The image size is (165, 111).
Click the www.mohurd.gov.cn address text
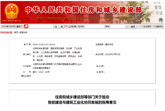coord(12,21)
